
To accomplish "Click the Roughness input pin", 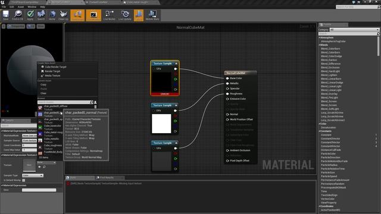I will [x=227, y=94].
